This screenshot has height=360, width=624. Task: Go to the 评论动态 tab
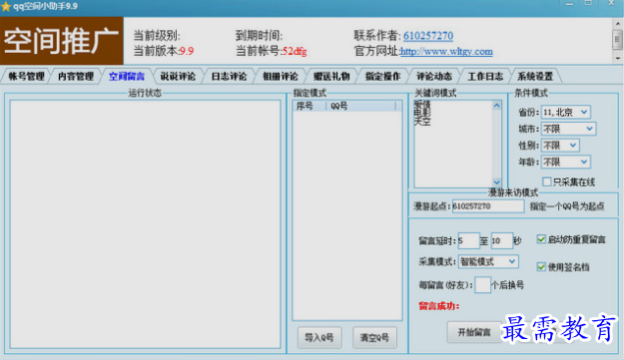point(433,77)
